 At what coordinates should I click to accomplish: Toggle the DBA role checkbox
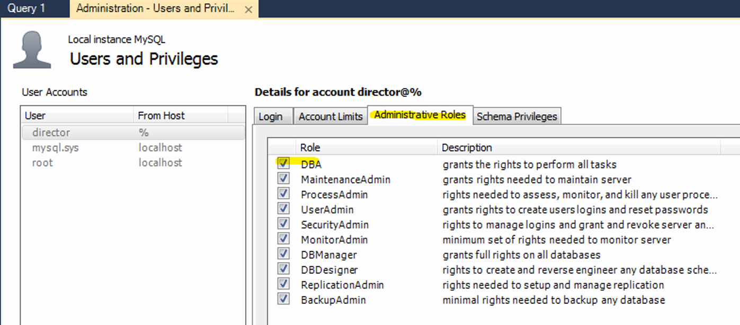[283, 163]
